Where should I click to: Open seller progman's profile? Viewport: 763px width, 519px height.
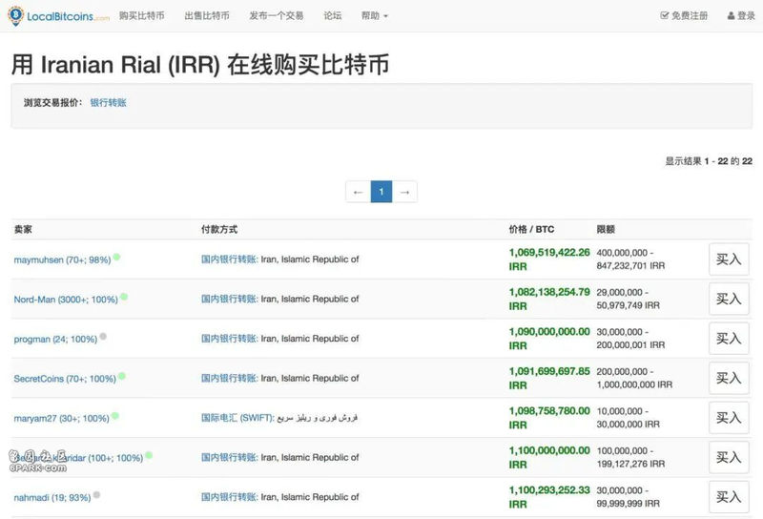(55, 340)
